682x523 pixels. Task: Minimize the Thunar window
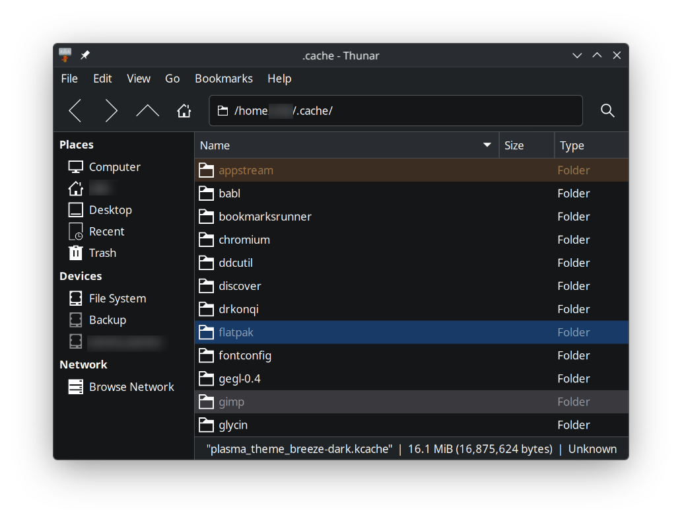(x=577, y=55)
